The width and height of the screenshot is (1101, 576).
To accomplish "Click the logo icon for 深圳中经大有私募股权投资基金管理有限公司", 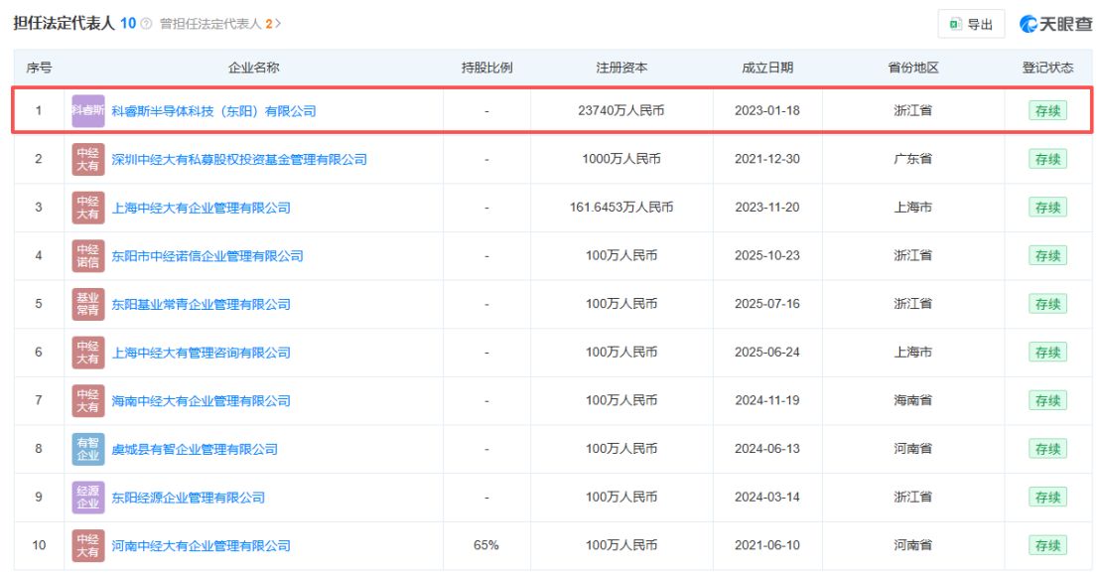I will pyautogui.click(x=87, y=160).
